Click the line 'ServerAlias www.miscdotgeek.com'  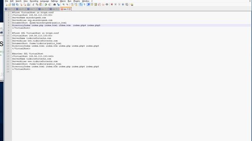32,20
